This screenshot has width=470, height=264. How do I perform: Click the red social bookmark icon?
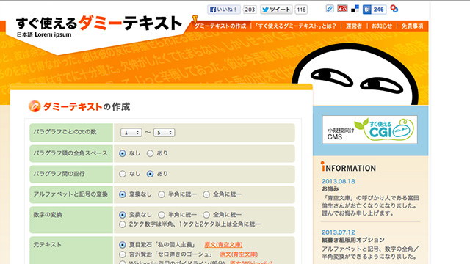342,9
